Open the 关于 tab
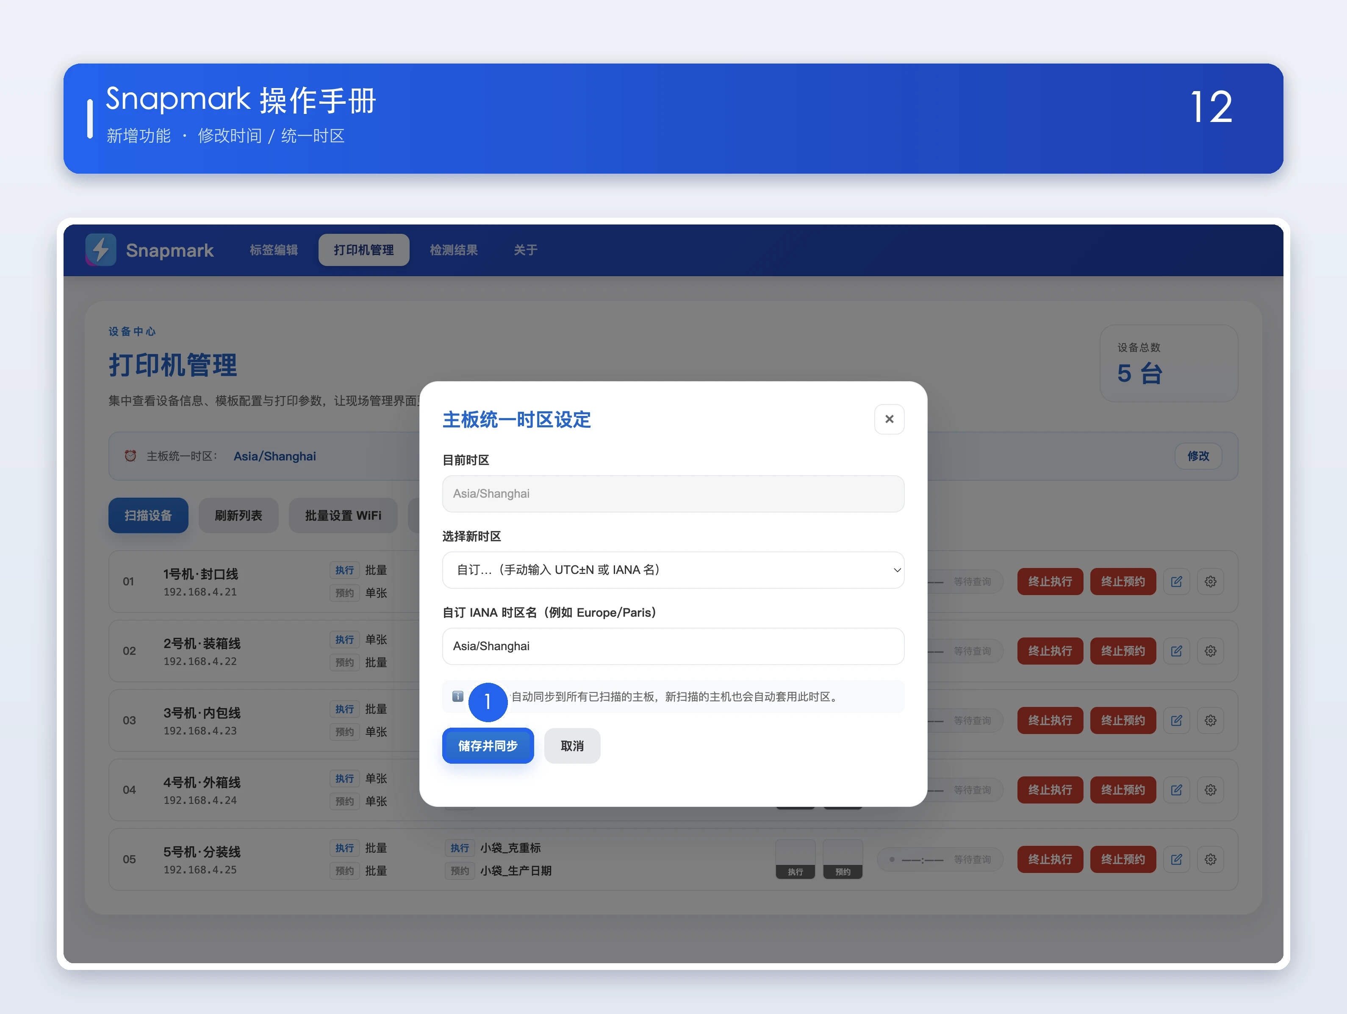1347x1014 pixels. (525, 250)
